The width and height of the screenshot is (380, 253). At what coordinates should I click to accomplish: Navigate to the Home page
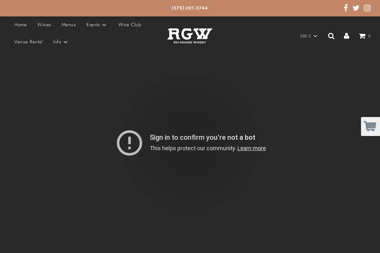tap(20, 25)
